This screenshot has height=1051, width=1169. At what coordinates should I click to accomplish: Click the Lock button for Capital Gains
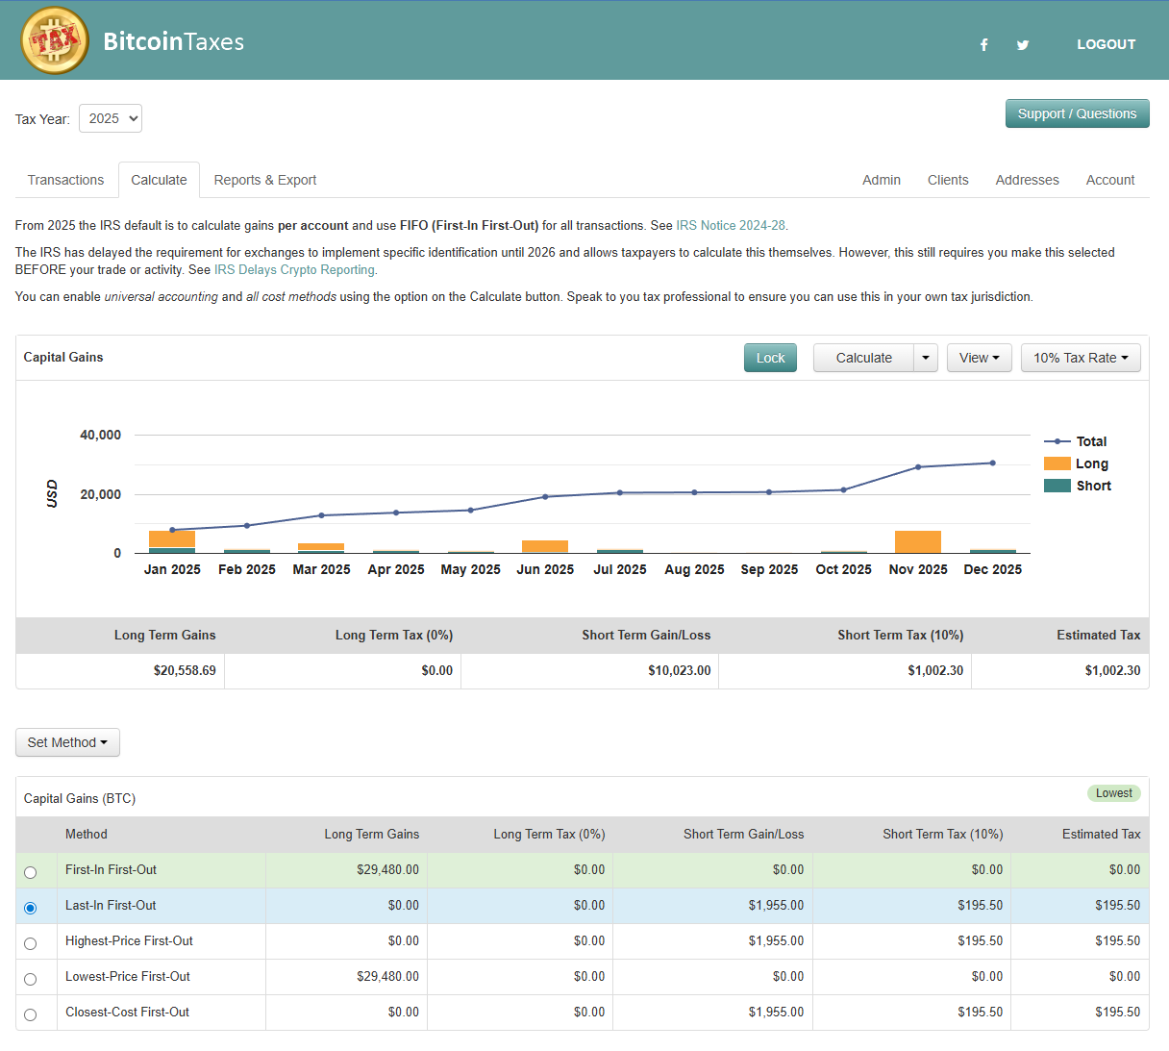point(770,357)
